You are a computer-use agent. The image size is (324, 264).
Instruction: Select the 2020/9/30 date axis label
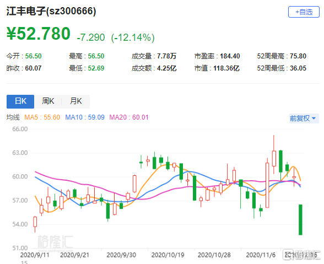(x=121, y=255)
